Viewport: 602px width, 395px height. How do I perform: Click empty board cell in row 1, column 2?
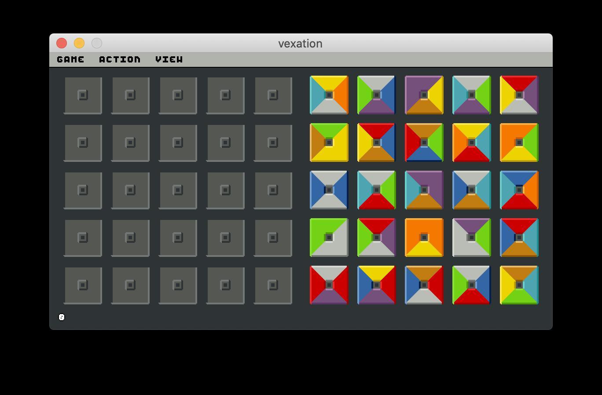coord(130,95)
